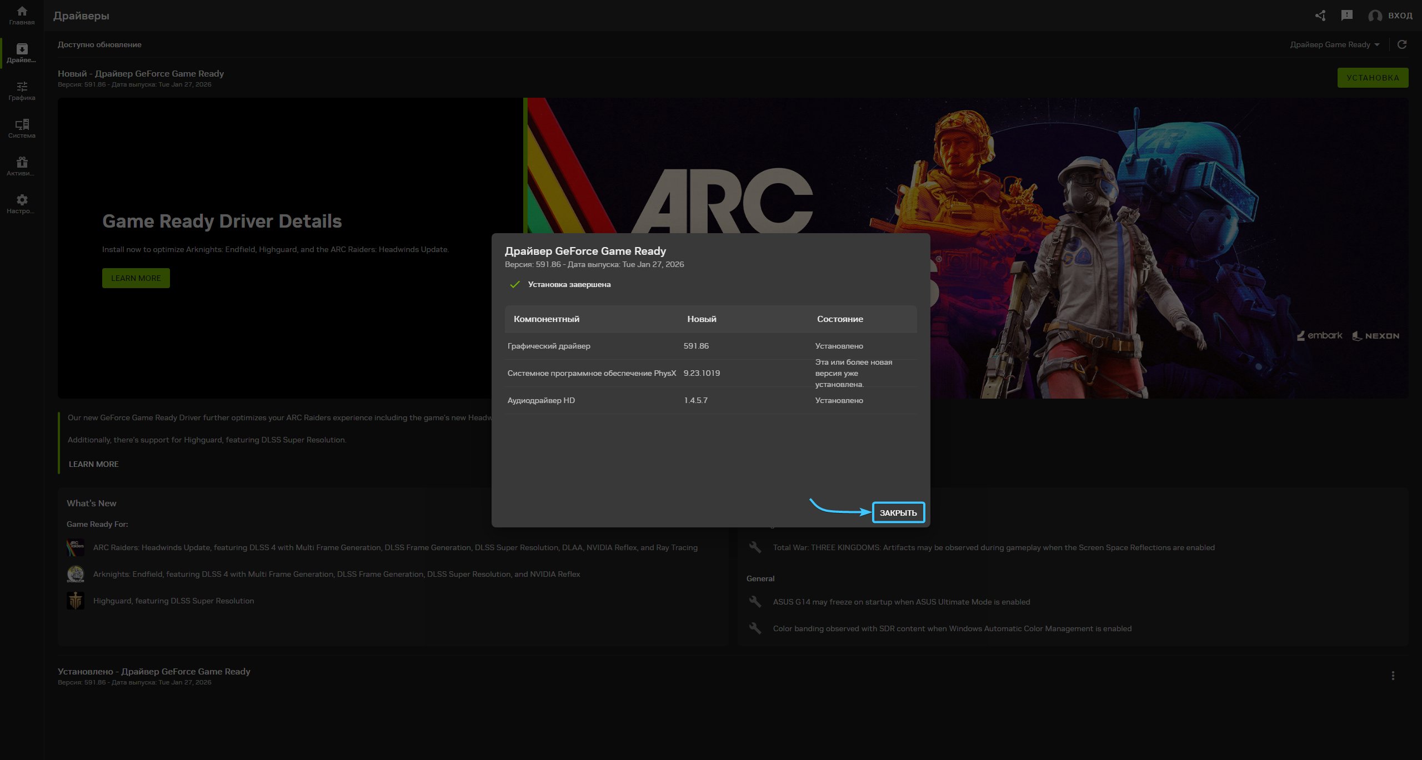The image size is (1422, 760).
Task: Click the feedback exclamation icon
Action: (x=1347, y=16)
